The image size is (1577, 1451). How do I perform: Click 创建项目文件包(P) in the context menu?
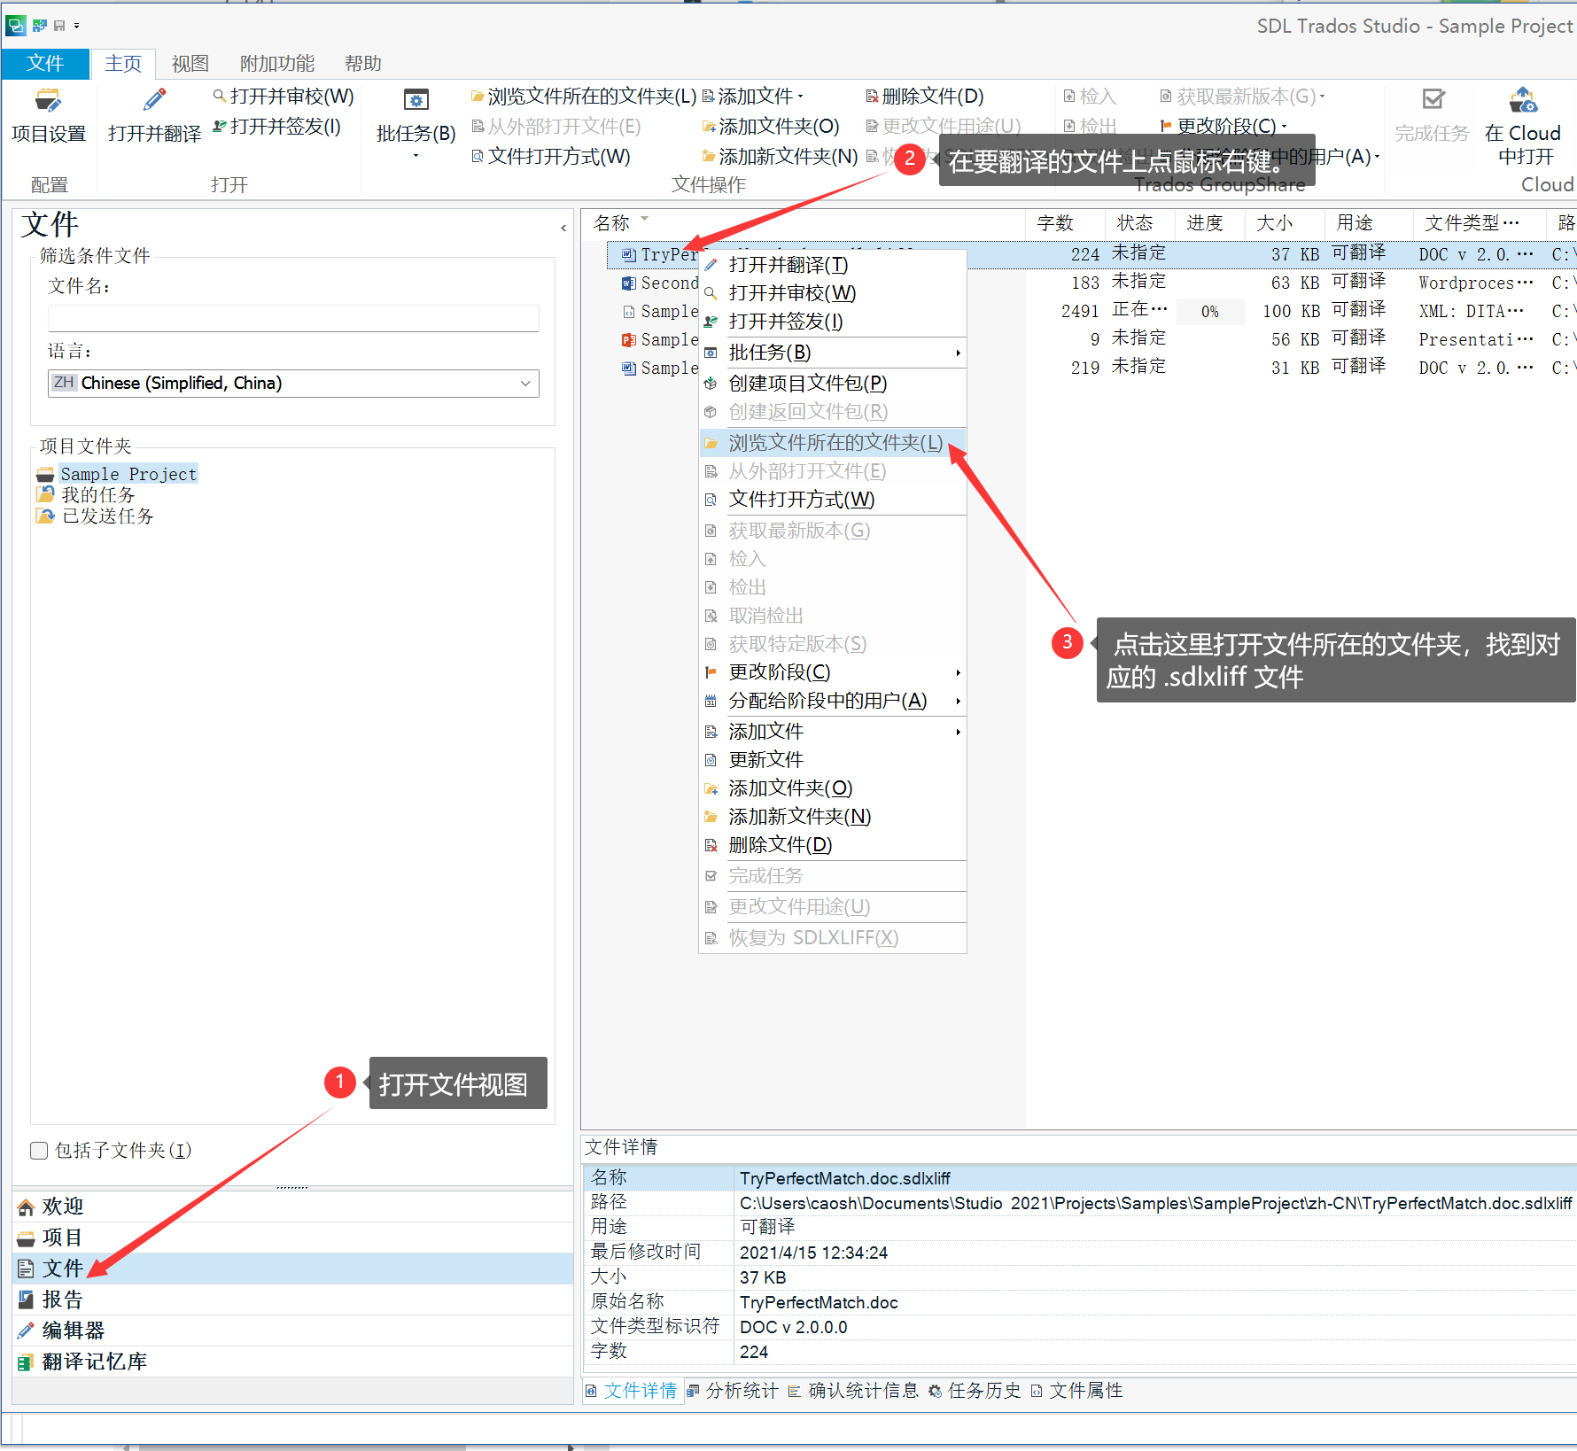click(x=804, y=383)
